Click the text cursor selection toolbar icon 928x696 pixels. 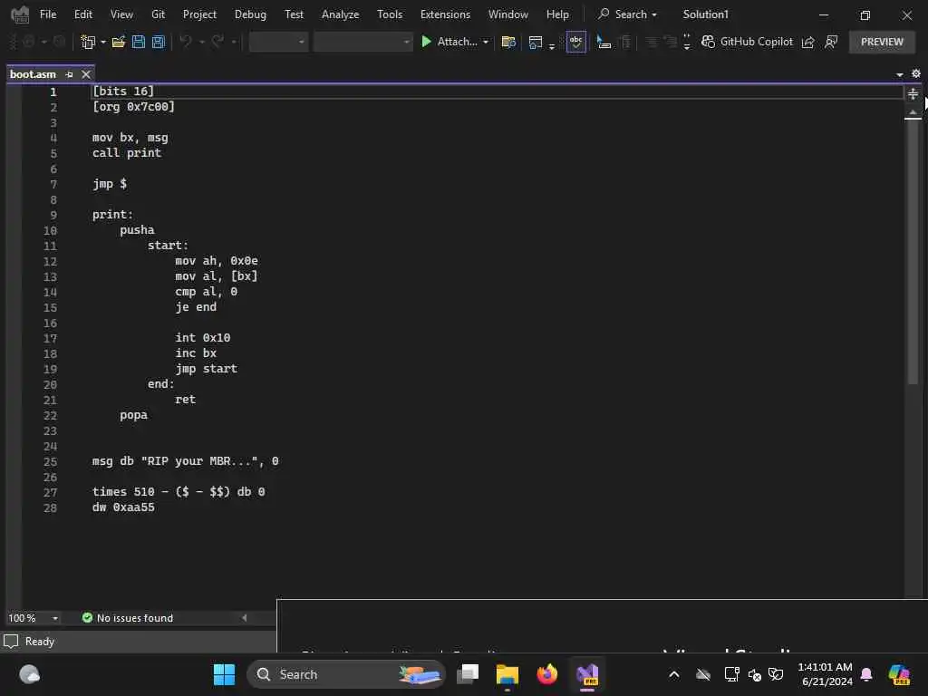(603, 42)
